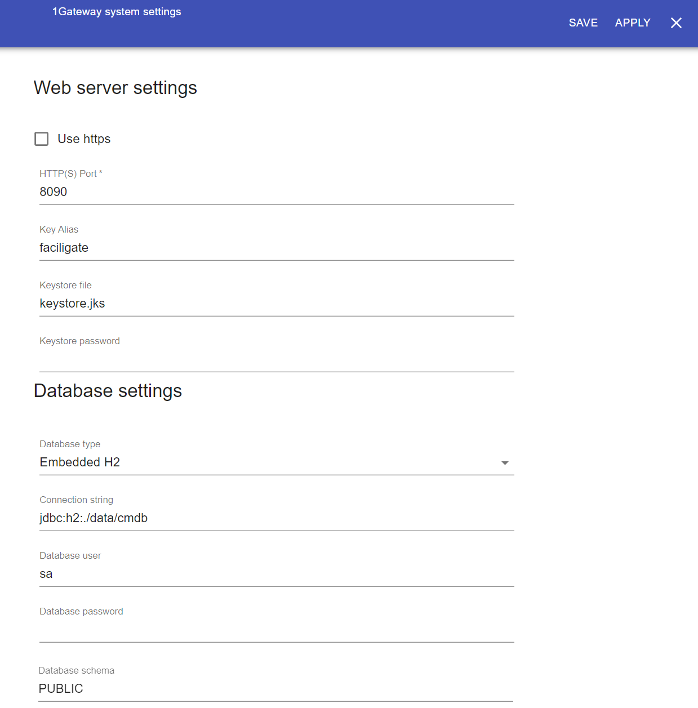This screenshot has width=698, height=708.
Task: Click the Database type label
Action: point(70,444)
